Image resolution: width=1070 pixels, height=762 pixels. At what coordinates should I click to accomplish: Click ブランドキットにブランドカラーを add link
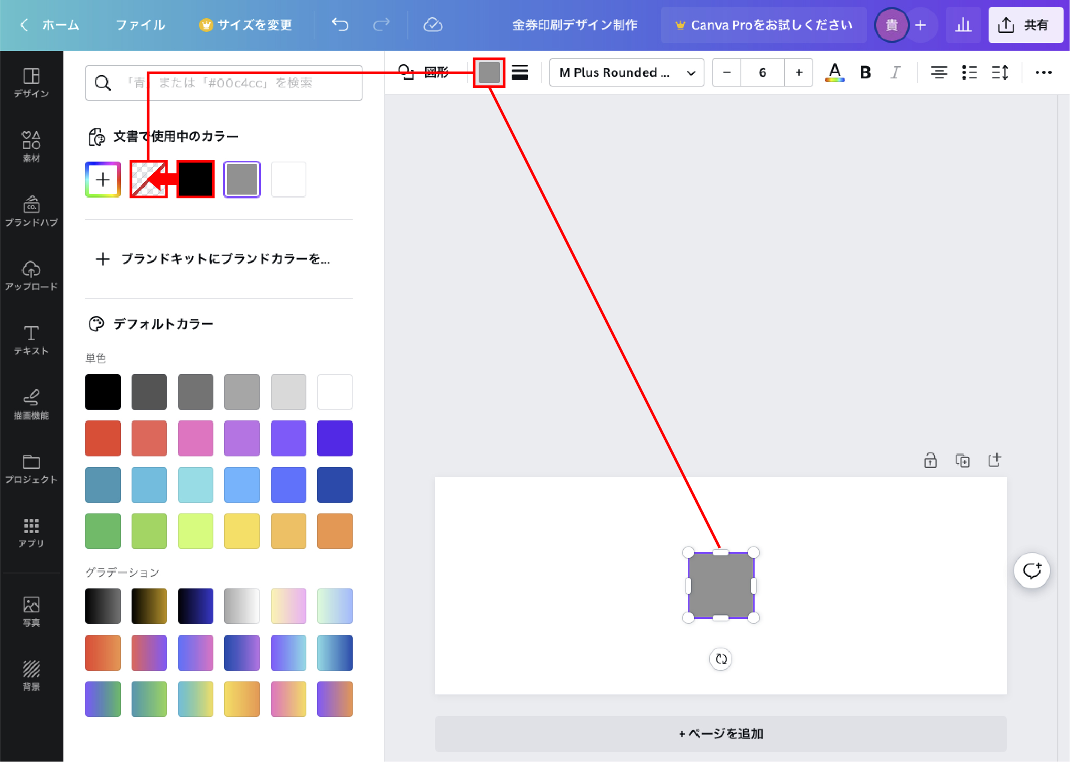tap(213, 258)
